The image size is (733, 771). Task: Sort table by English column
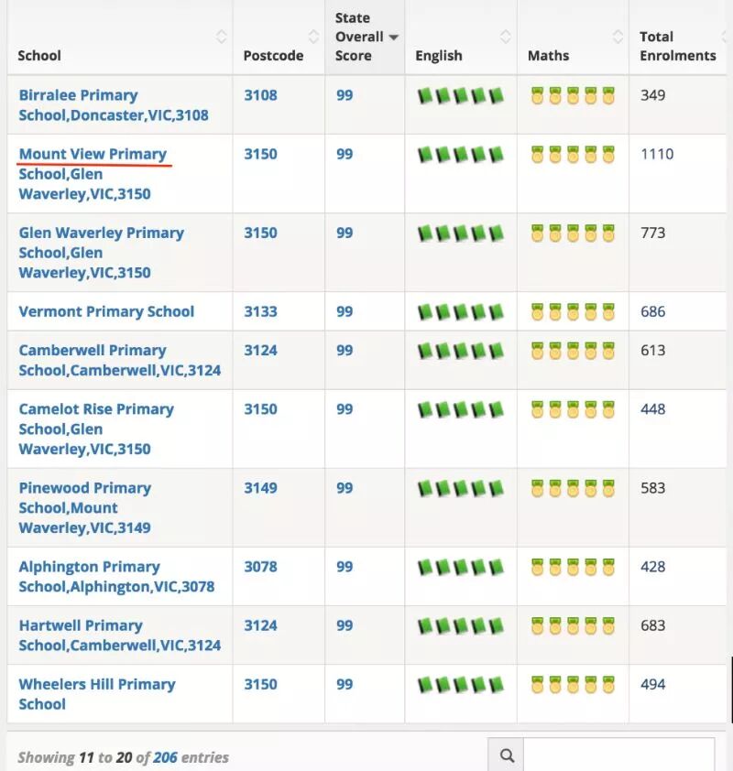tap(505, 37)
